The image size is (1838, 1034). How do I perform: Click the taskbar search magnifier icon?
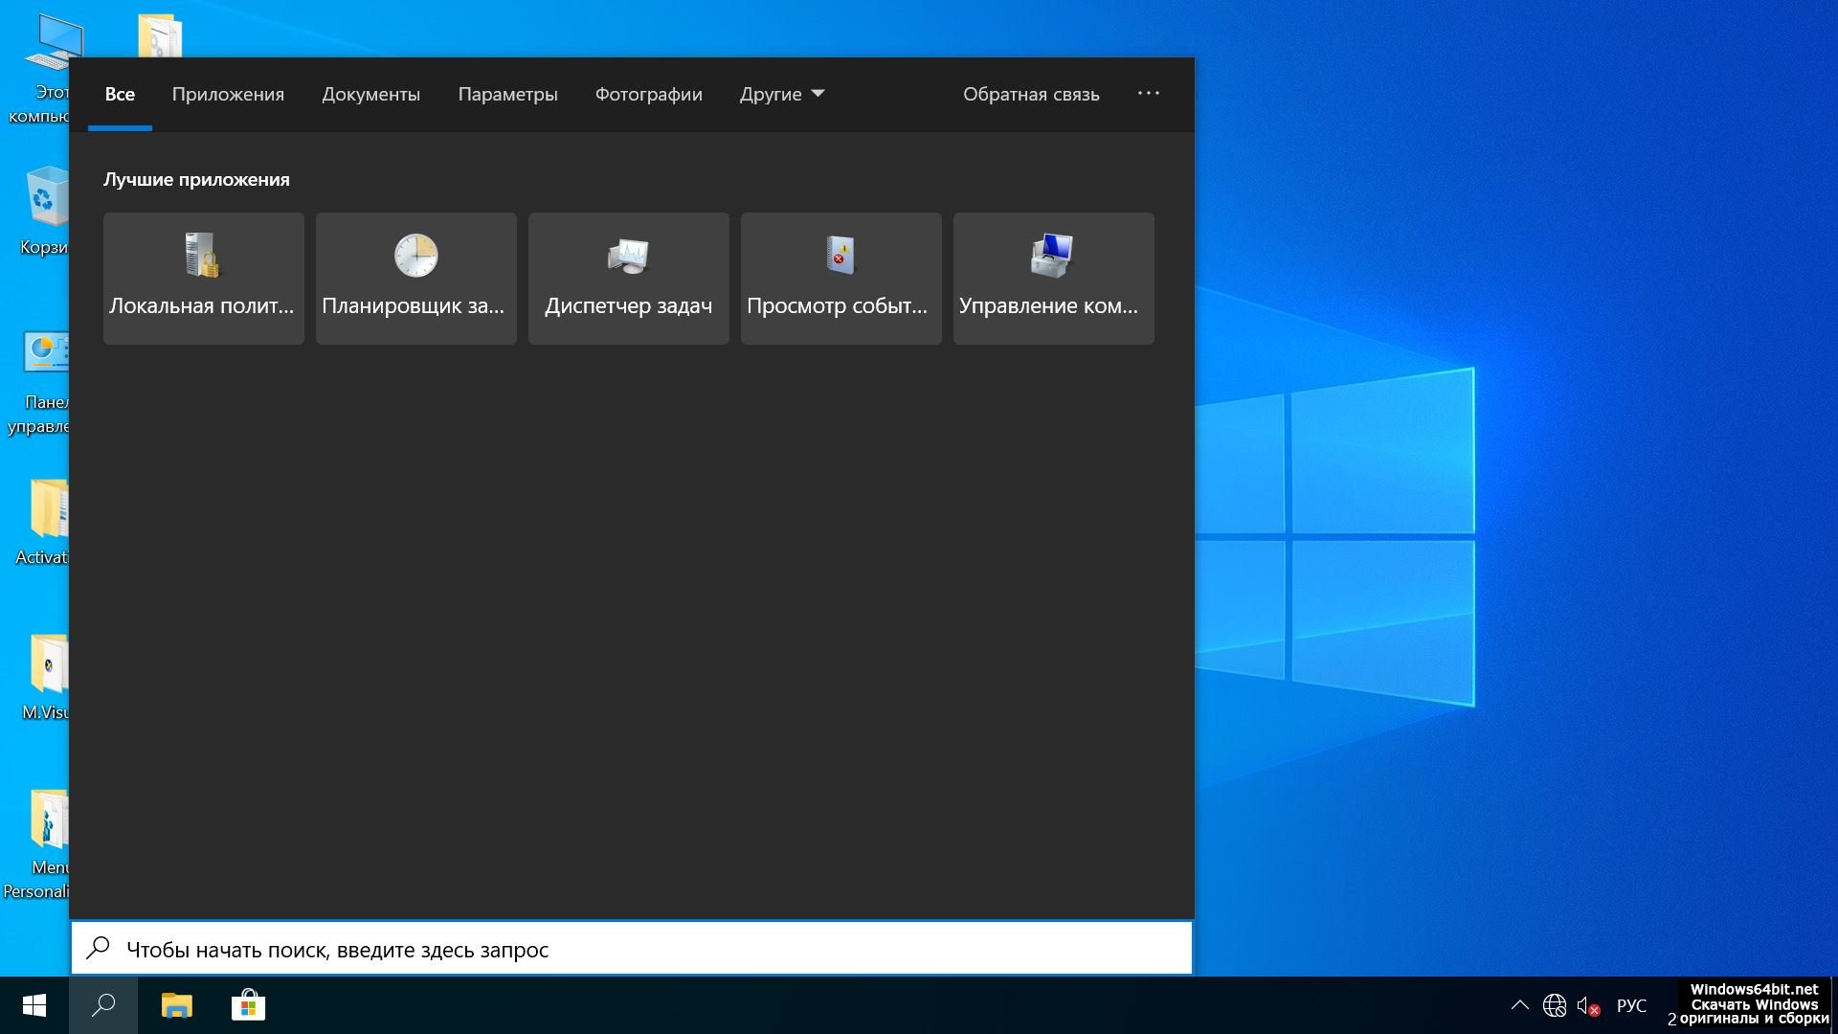tap(103, 1005)
